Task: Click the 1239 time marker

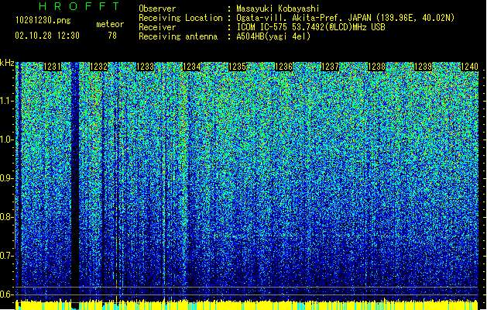Action: tap(423, 67)
